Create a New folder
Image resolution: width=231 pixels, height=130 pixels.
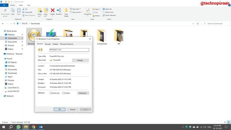pyautogui.click(x=66, y=13)
